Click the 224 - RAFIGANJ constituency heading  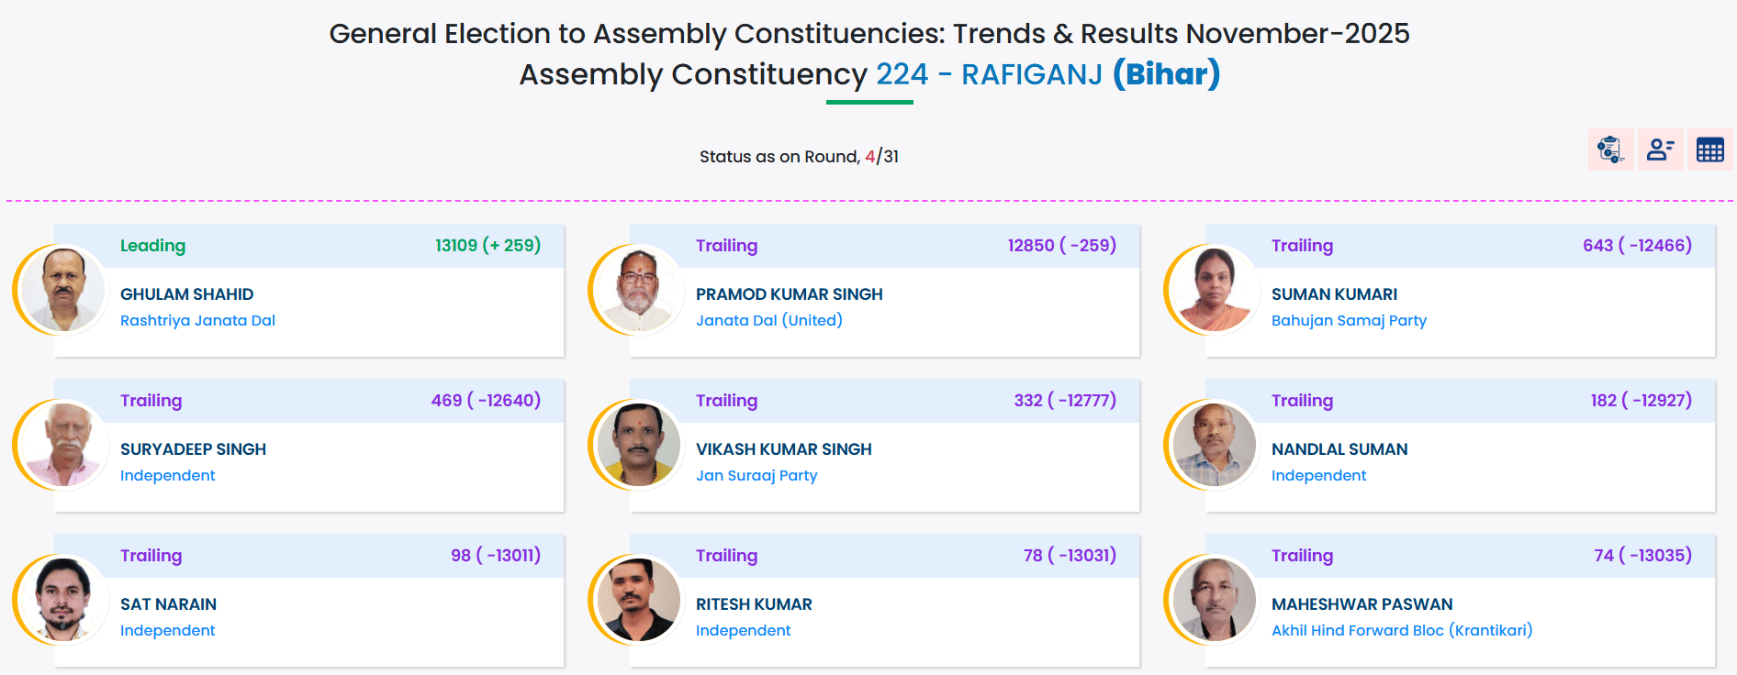click(989, 74)
